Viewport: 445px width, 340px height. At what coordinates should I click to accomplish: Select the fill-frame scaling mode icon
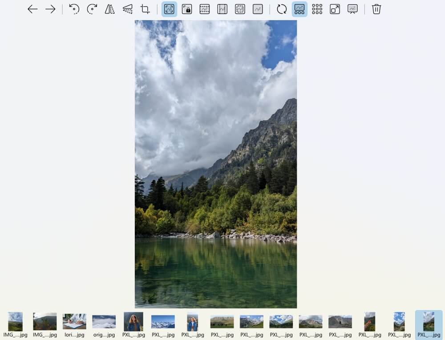pos(240,9)
